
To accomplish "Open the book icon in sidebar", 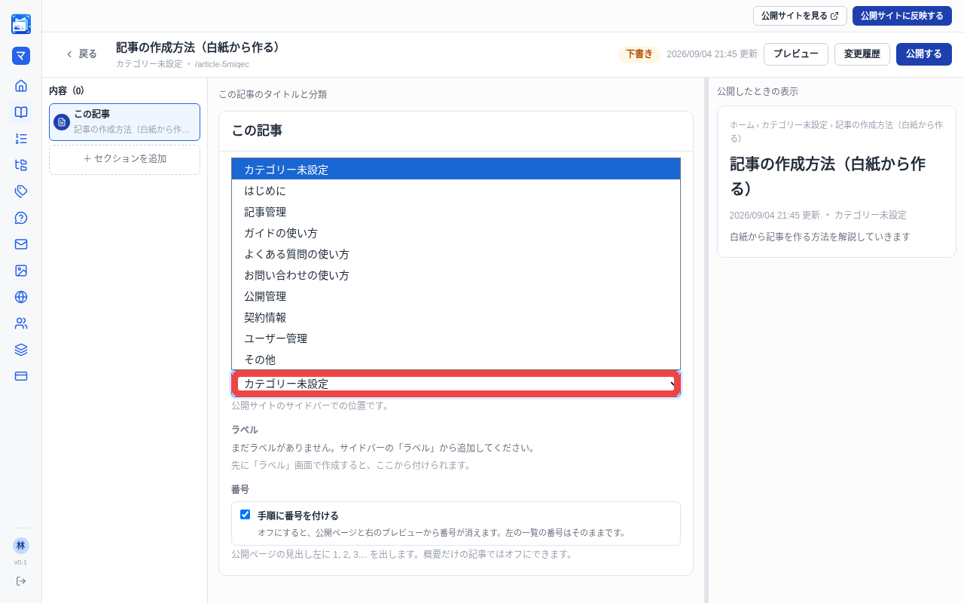I will [x=21, y=112].
